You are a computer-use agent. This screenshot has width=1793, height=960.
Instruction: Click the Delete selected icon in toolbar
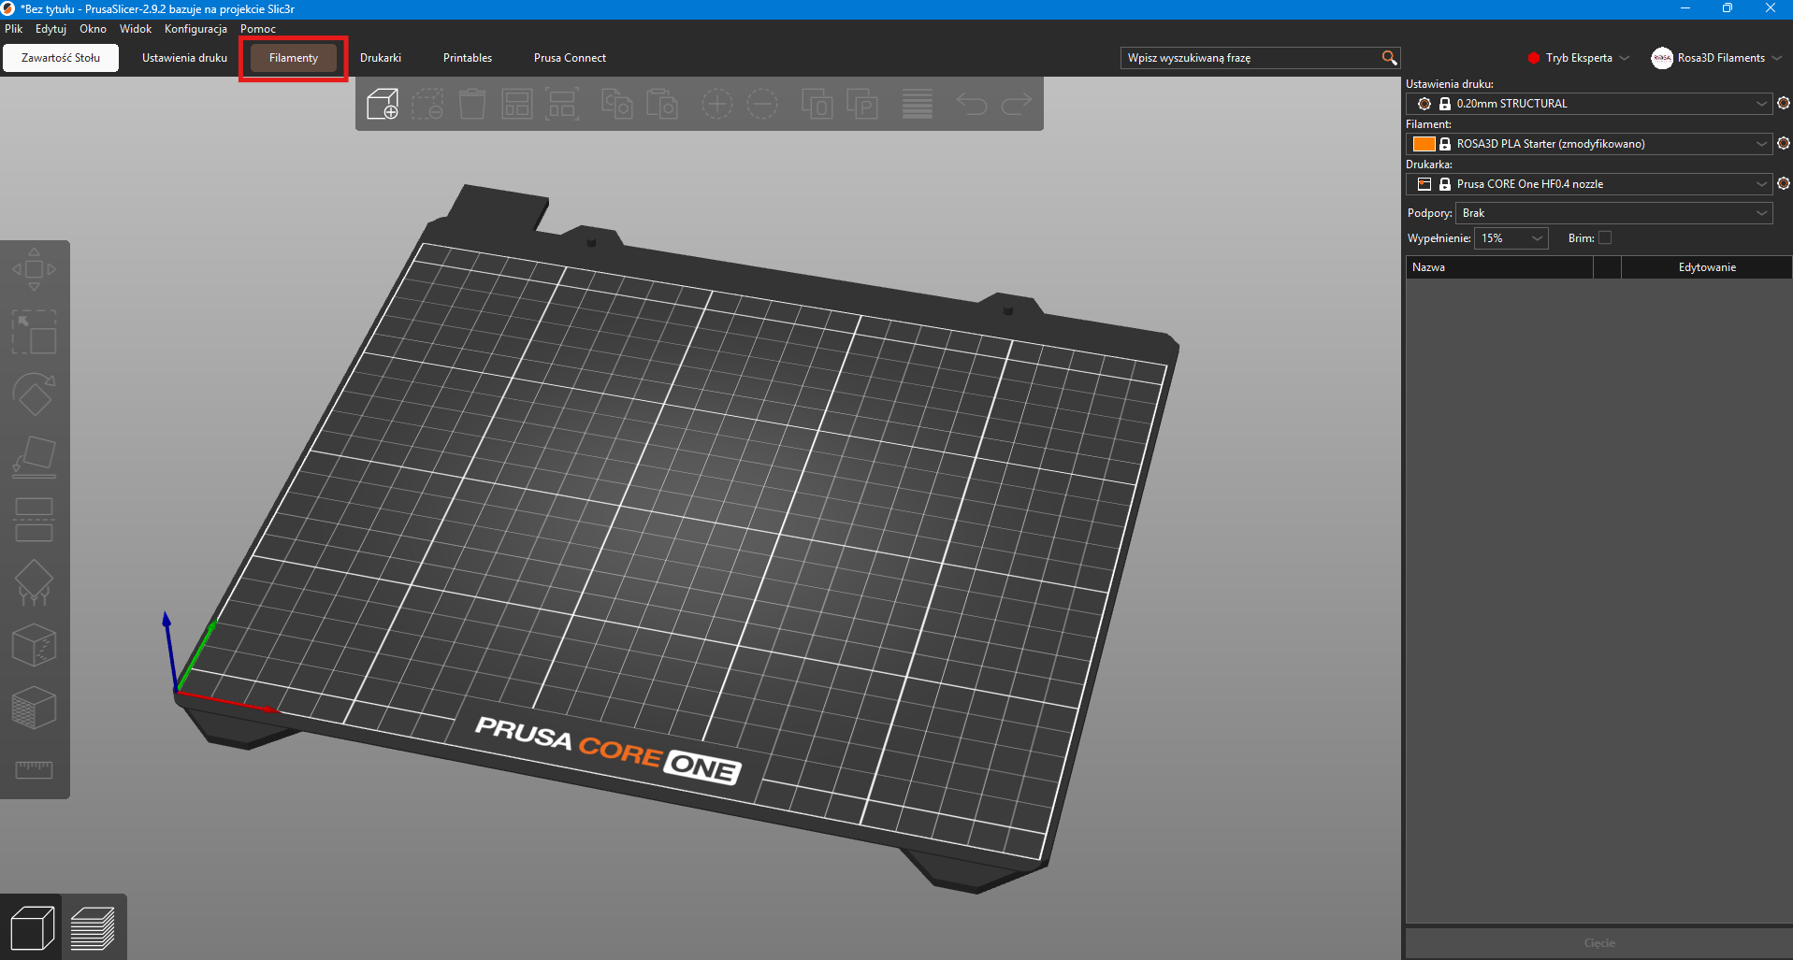427,104
